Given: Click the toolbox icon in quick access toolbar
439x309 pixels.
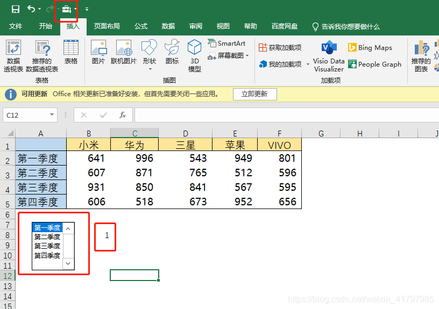Looking at the screenshot, I should click(x=66, y=9).
